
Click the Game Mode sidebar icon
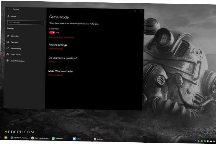tap(8, 54)
